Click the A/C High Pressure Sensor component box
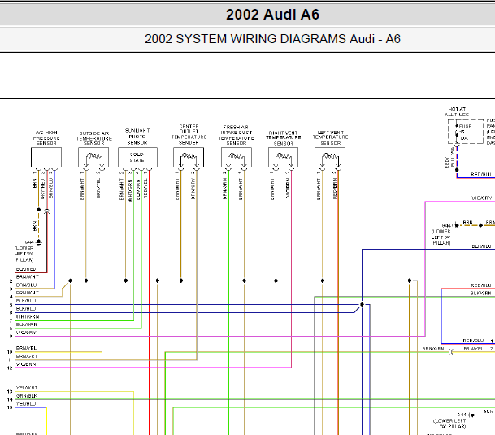 click(46, 157)
